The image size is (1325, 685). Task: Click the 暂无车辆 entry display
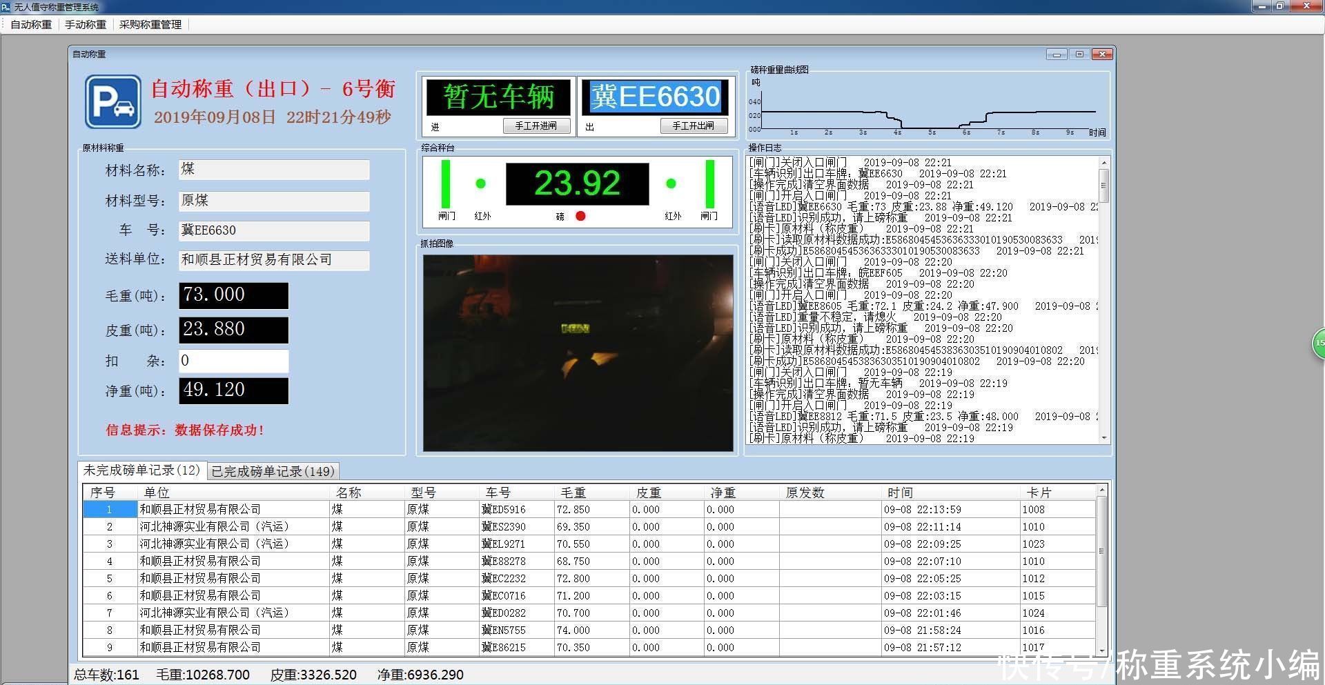(x=498, y=97)
